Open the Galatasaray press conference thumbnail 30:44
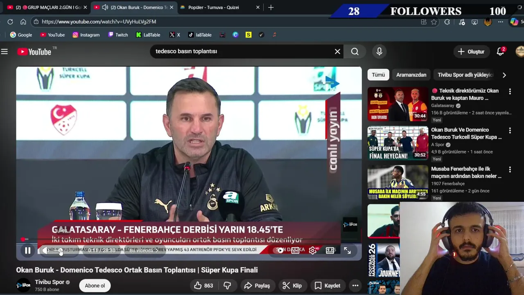This screenshot has height=295, width=524. pyautogui.click(x=398, y=104)
